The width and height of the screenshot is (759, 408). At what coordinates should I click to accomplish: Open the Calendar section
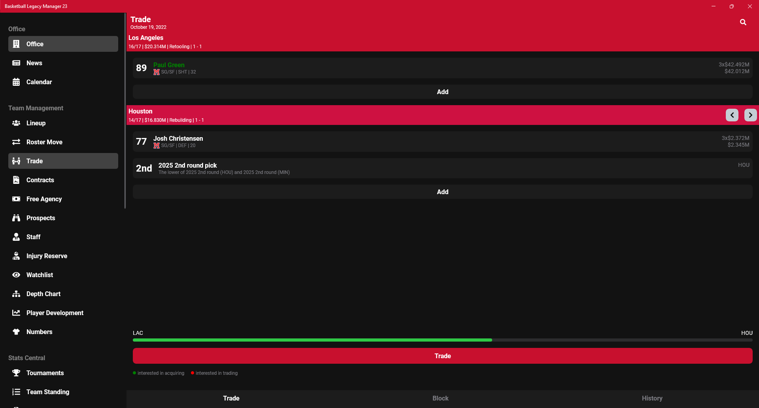pyautogui.click(x=63, y=82)
